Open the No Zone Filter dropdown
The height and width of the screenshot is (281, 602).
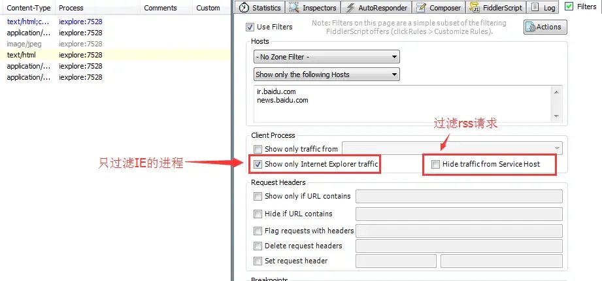pyautogui.click(x=326, y=57)
